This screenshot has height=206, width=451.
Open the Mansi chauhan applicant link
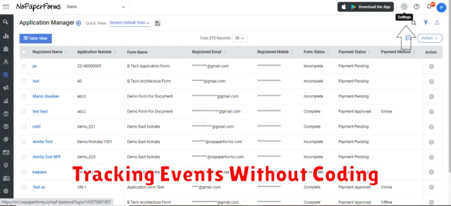click(x=46, y=96)
